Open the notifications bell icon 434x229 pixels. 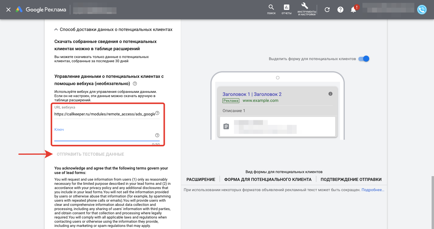click(x=354, y=10)
